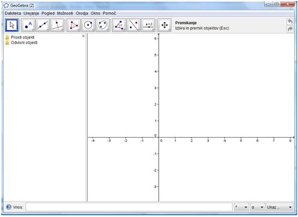Image resolution: width=298 pixels, height=217 pixels.
Task: Click the Vnos input field
Action: (x=129, y=207)
